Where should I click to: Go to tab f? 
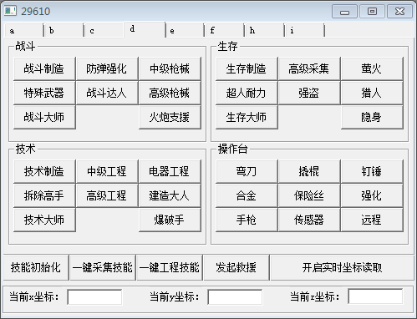(x=225, y=30)
